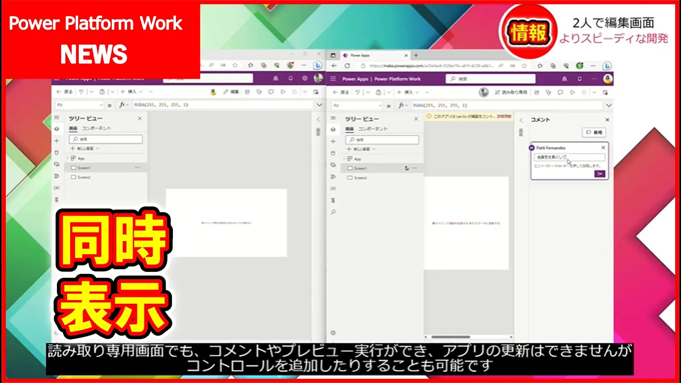Viewport: 681px width, 383px height.
Task: Click Preview play icon in editing window toolbar
Action: pyautogui.click(x=283, y=92)
